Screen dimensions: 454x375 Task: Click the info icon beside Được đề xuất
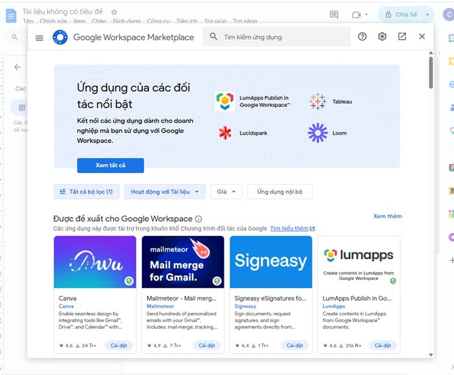click(198, 219)
